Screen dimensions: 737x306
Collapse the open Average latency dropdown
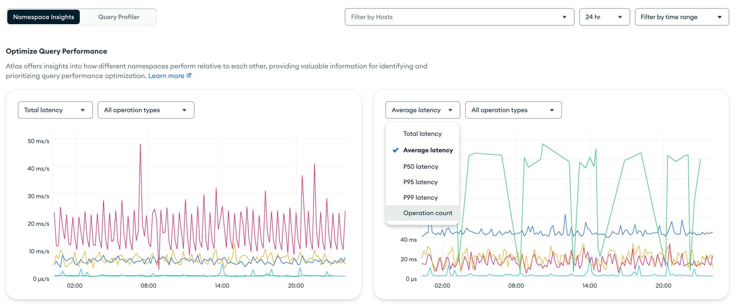coord(422,110)
